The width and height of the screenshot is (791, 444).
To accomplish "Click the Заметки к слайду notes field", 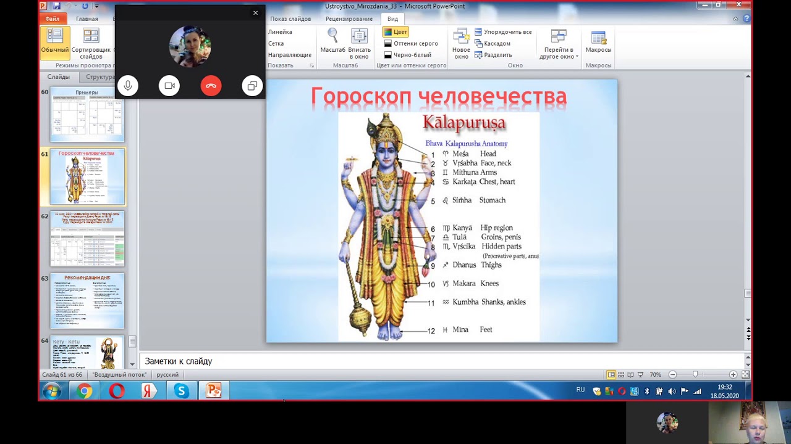I will [x=442, y=361].
